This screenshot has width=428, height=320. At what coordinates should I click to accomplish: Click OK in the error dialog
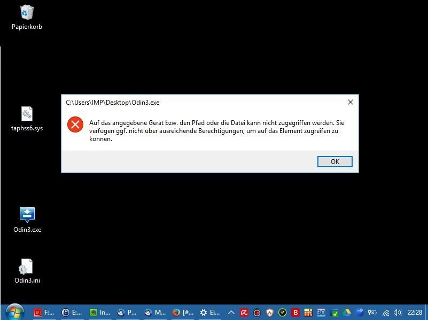tap(334, 161)
